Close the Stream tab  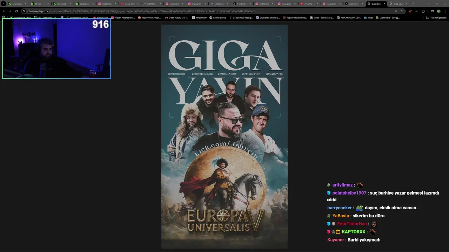point(48,4)
